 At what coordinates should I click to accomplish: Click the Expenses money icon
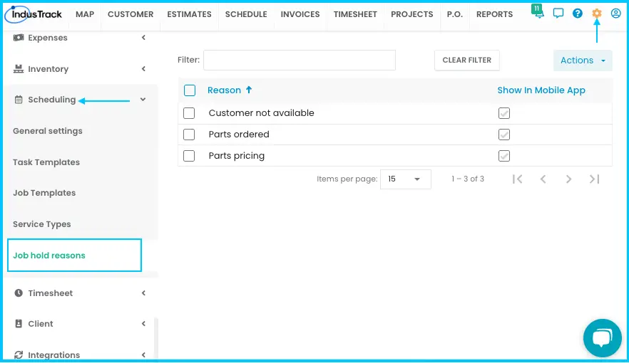click(19, 38)
